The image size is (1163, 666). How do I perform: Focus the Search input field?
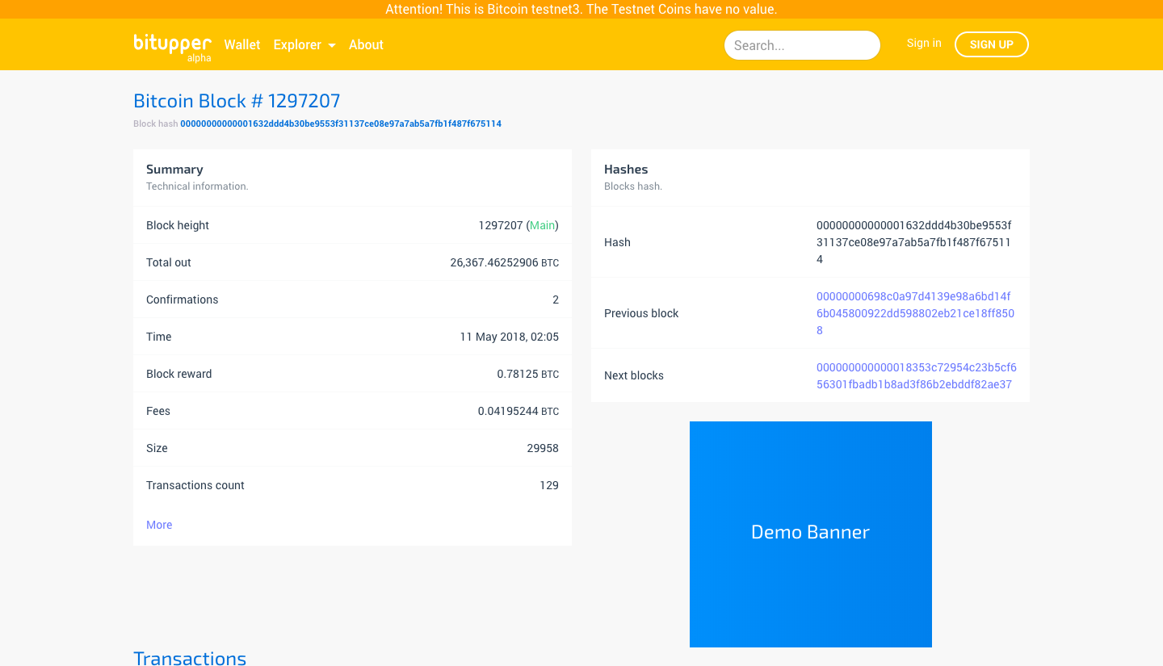[x=802, y=45]
